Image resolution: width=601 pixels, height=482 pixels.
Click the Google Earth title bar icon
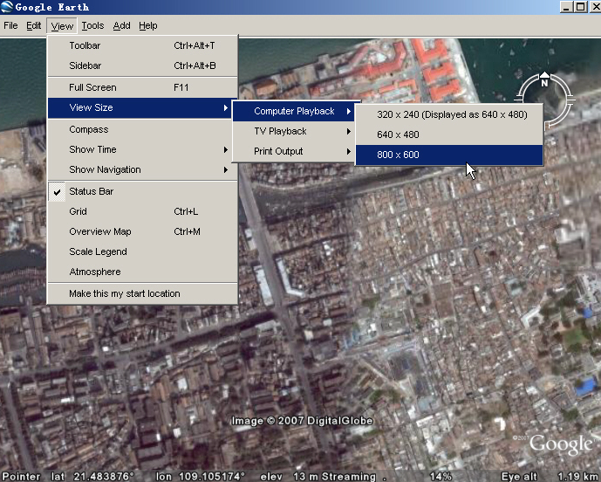coord(7,7)
